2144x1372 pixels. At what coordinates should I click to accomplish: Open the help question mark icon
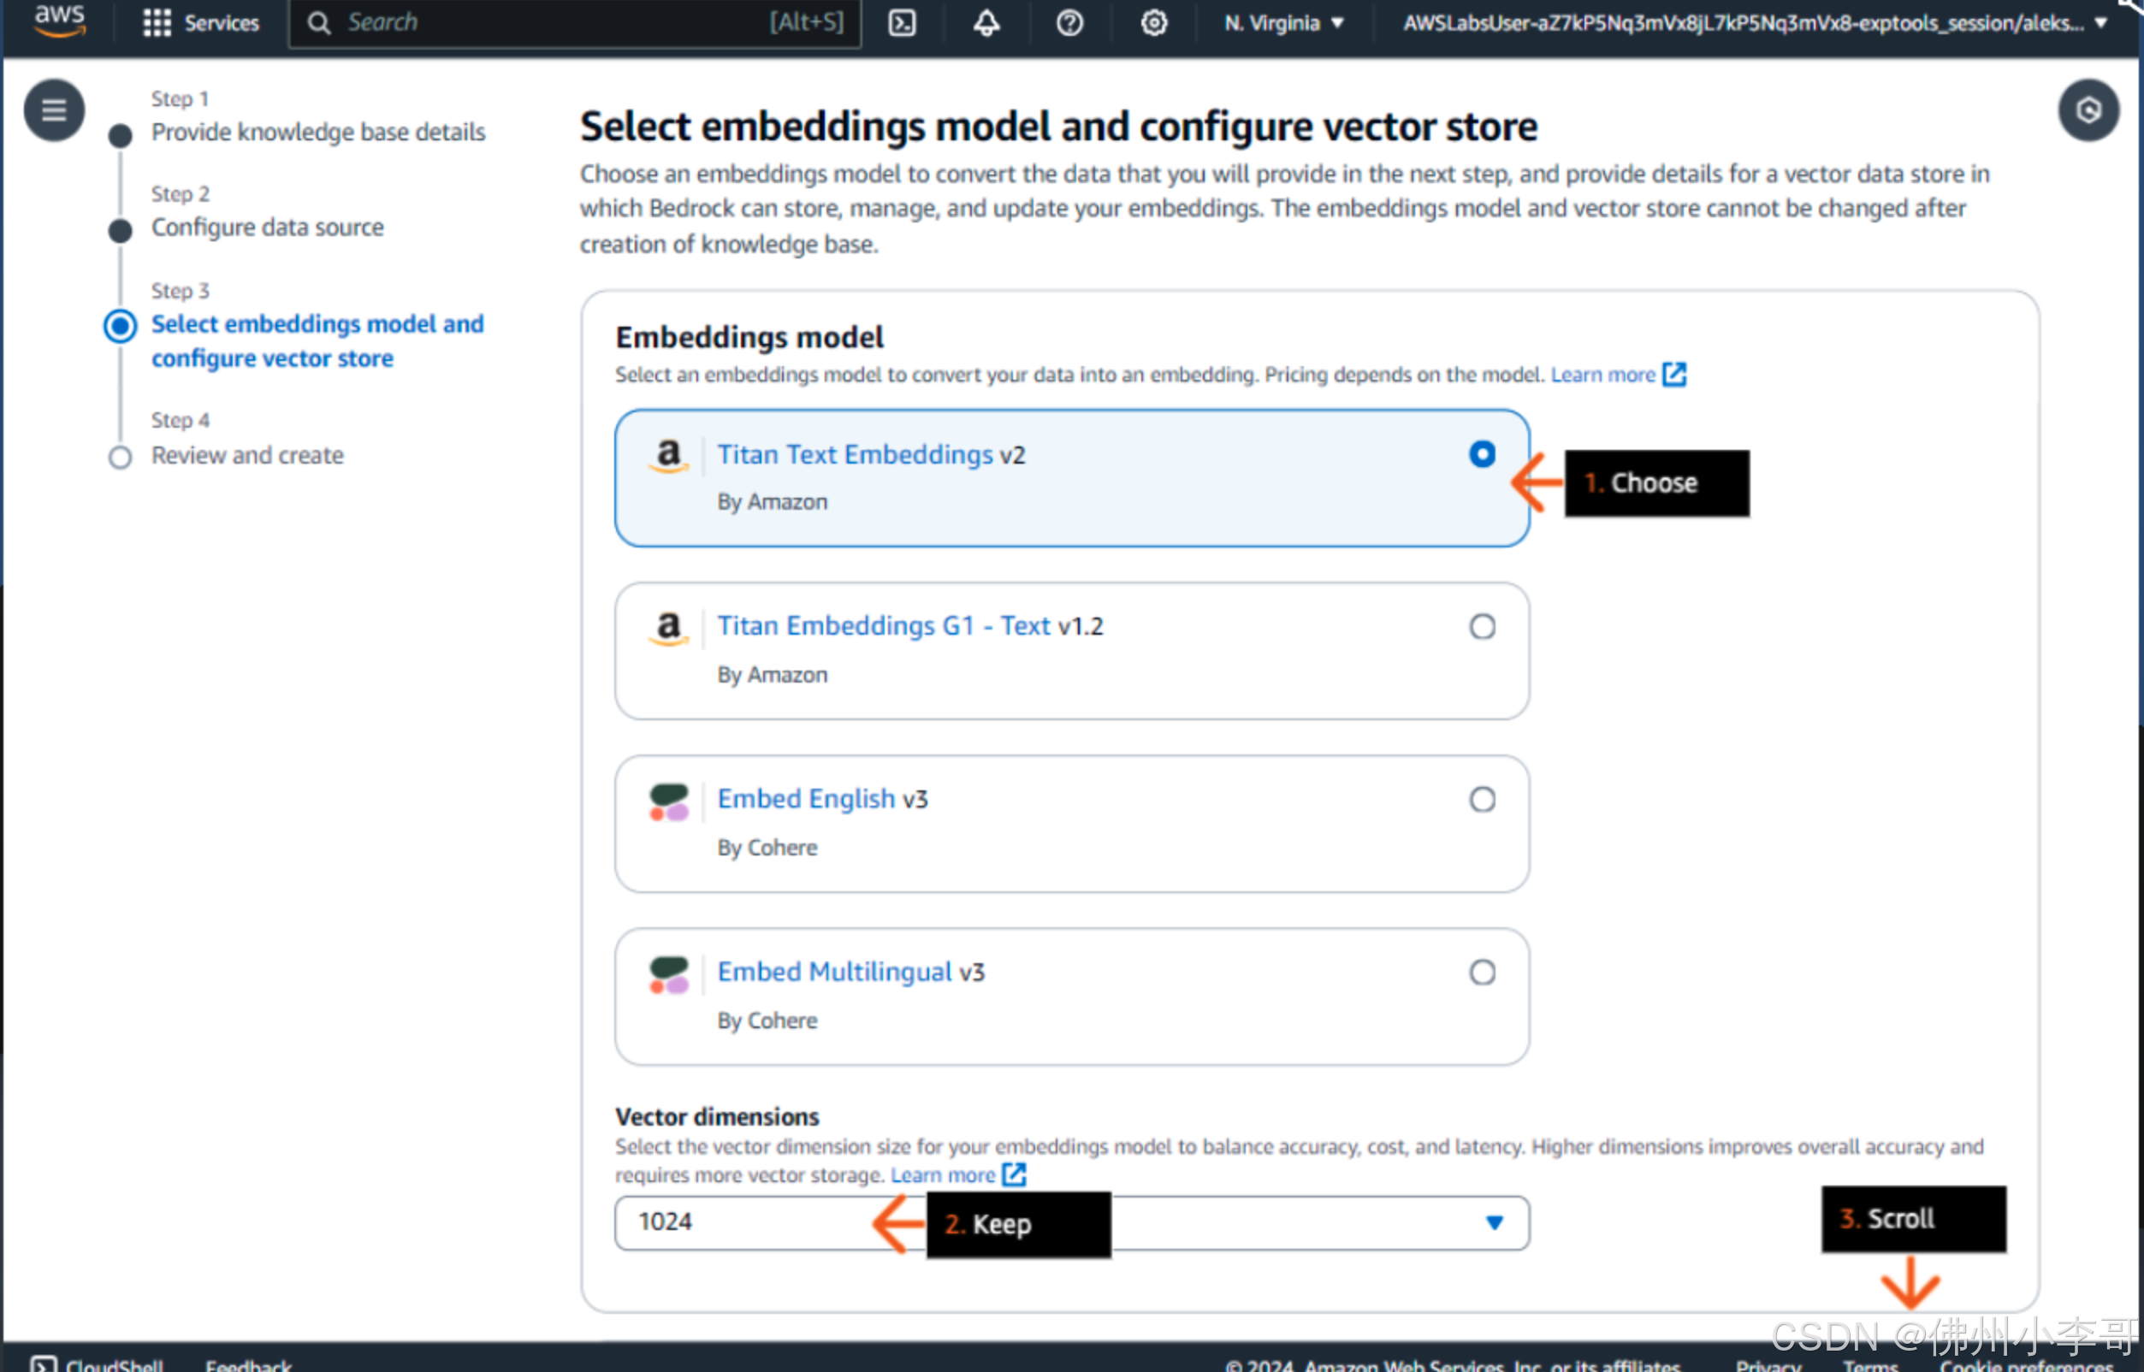1069,22
